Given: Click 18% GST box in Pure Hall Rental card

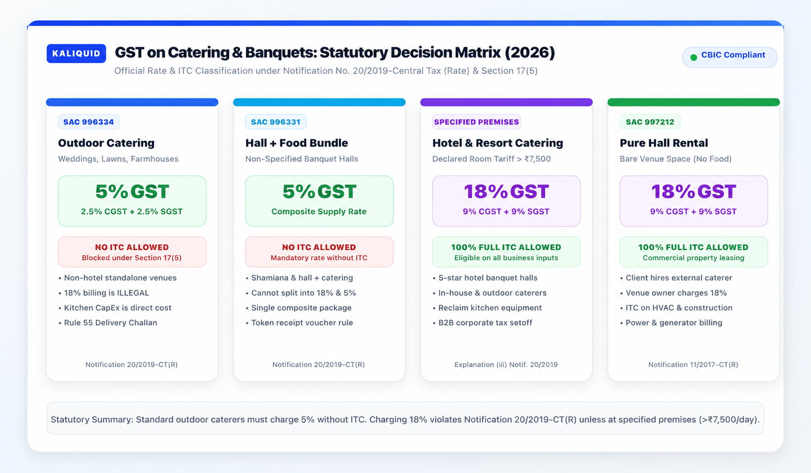Looking at the screenshot, I should (693, 201).
